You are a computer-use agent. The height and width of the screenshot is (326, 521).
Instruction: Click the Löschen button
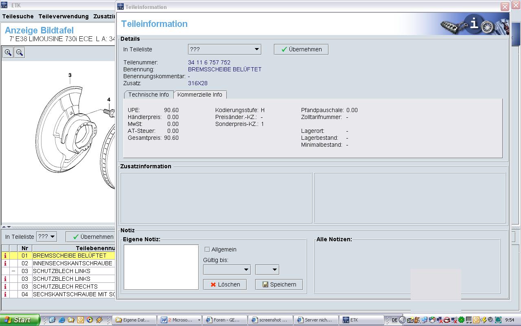pyautogui.click(x=225, y=284)
